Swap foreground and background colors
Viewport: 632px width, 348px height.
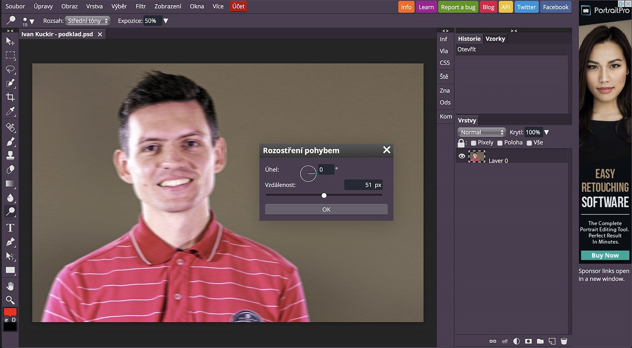pos(6,320)
